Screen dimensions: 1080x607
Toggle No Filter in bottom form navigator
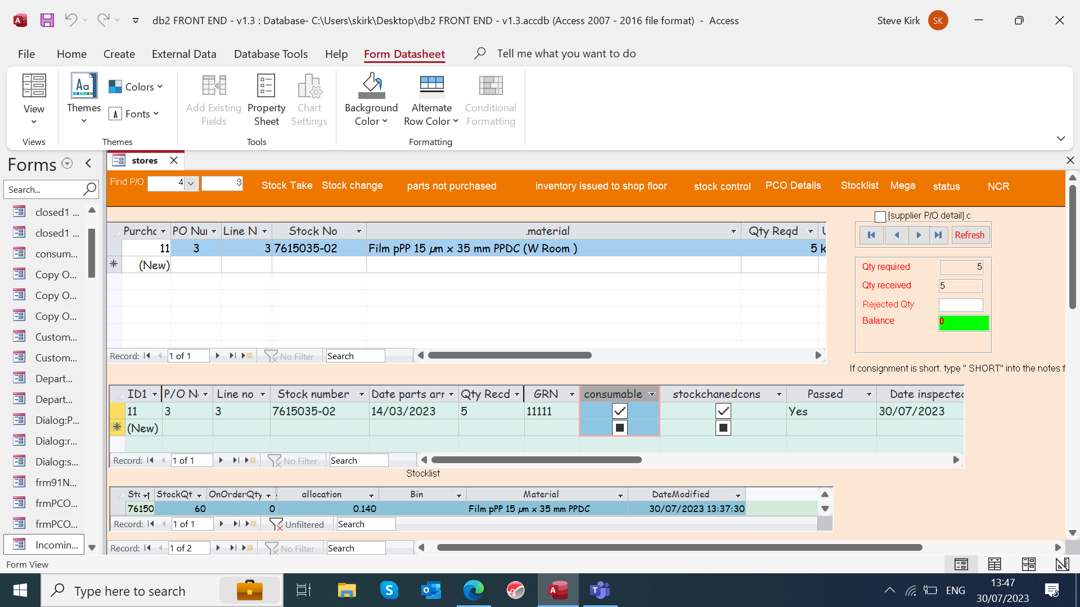pos(290,548)
